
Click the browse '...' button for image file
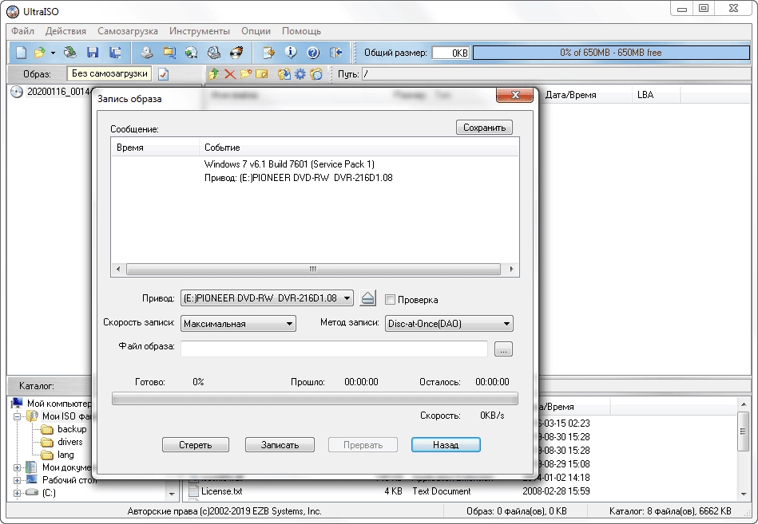click(x=503, y=349)
